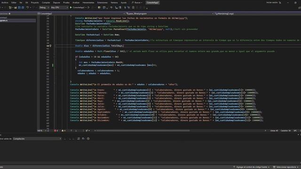Click the Carácter status indicator
This screenshot has height=169, width=301.
pyautogui.click(x=285, y=131)
